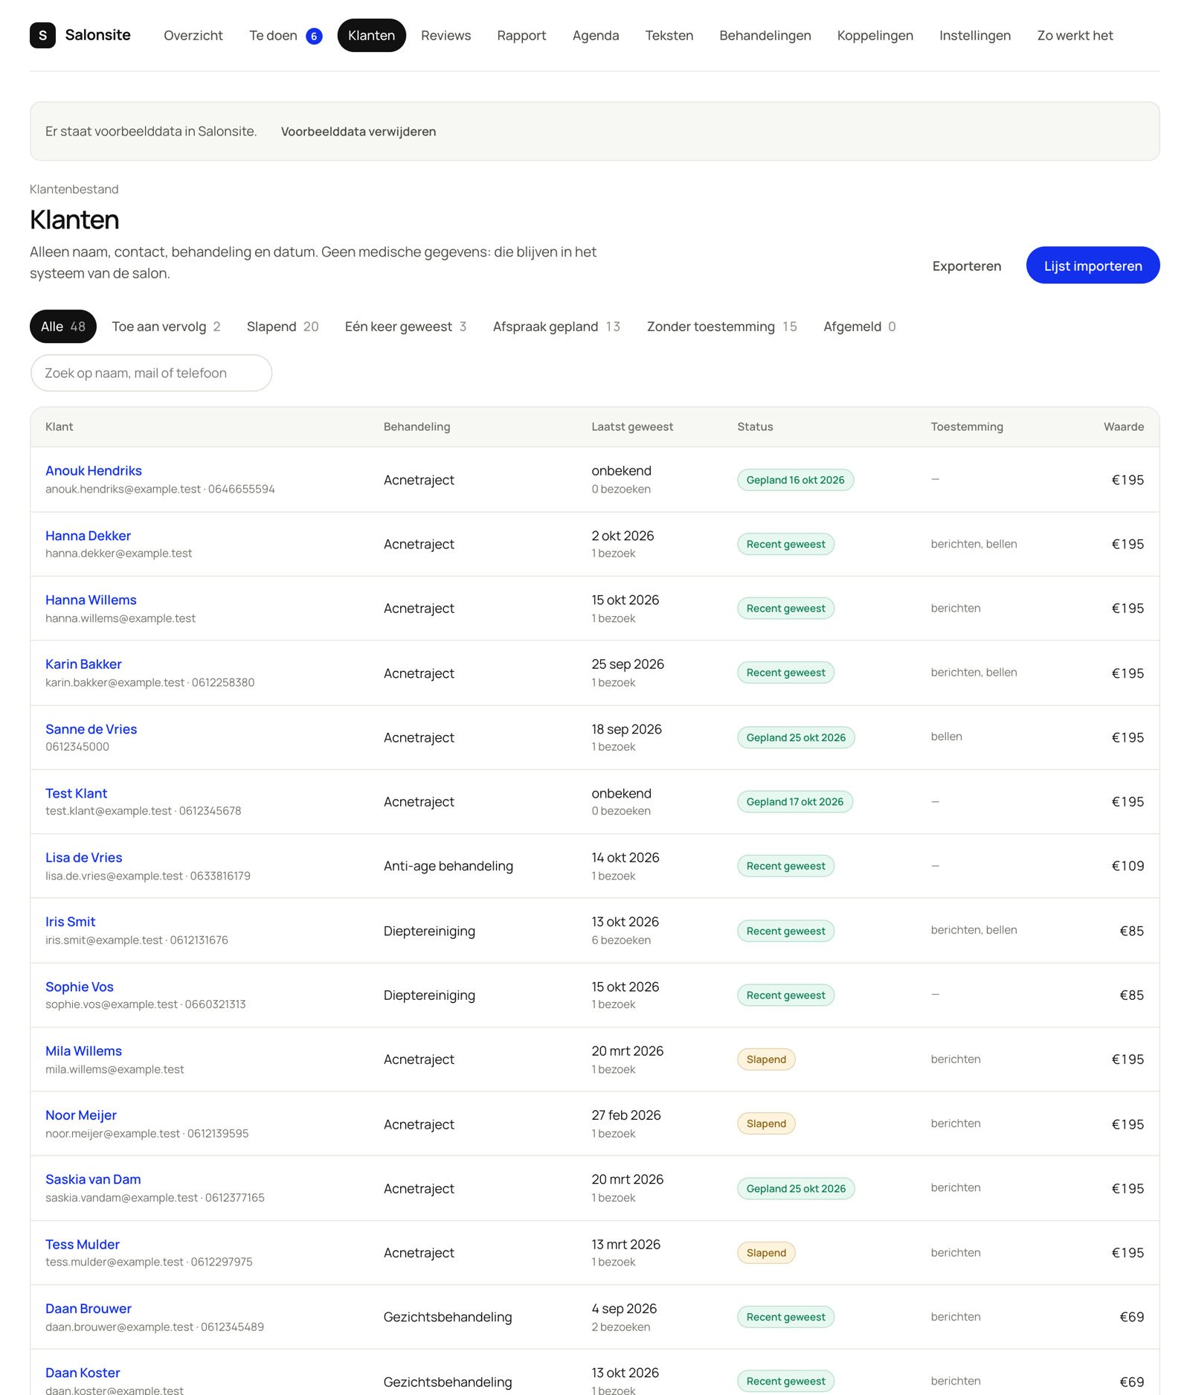Select the Afgemeld filter
Screen dimensions: 1190x1395
859,327
